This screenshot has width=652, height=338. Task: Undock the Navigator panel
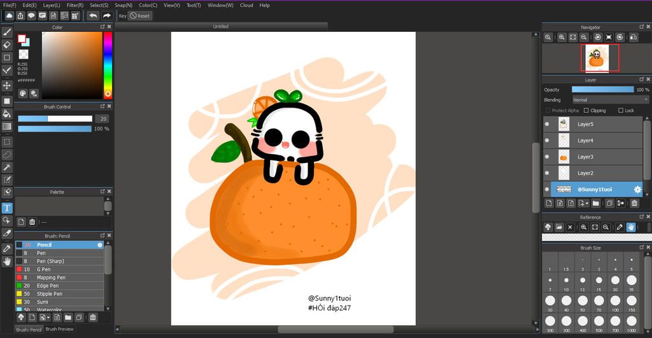point(642,27)
